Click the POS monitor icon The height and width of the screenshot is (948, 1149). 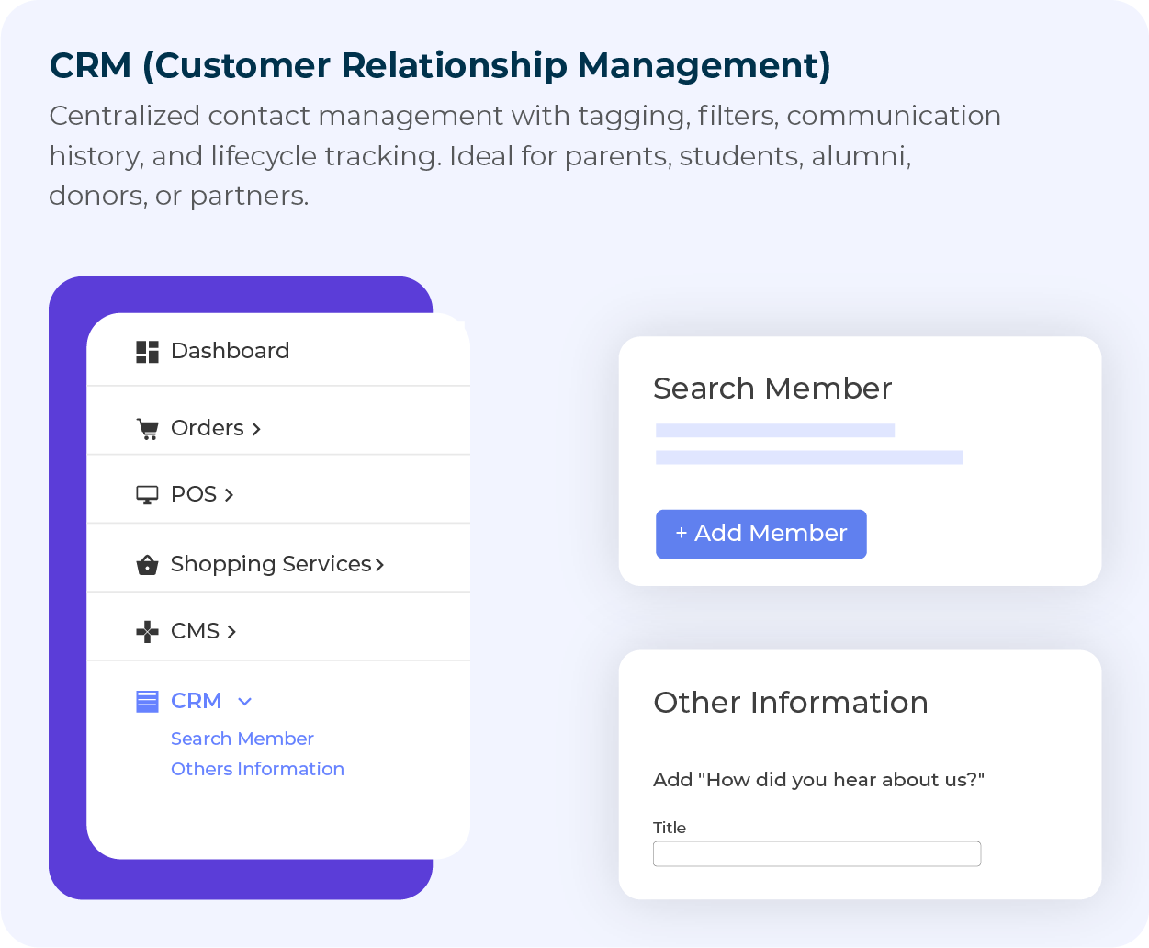[148, 494]
